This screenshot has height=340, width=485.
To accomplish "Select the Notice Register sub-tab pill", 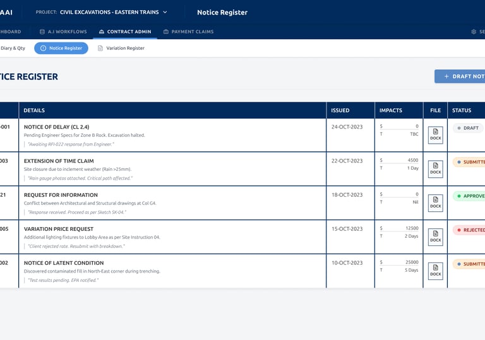I will click(x=61, y=48).
